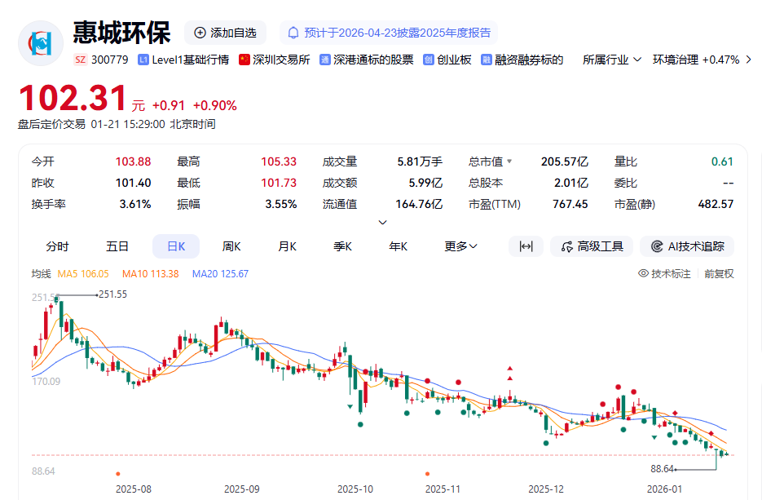This screenshot has width=762, height=500.
Task: Toggle 技术标注 eye visibility
Action: [664, 274]
